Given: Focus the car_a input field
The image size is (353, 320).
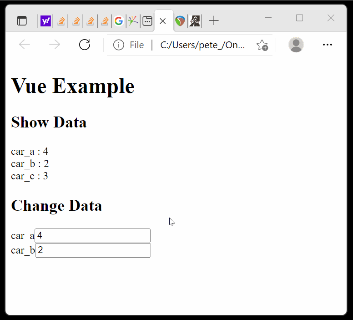Looking at the screenshot, I should 92,236.
